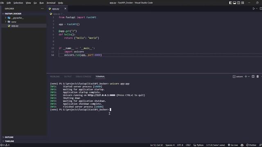Screen dimensions: 262x147
Task: Open the Selection menu
Action: (x=18, y=3)
